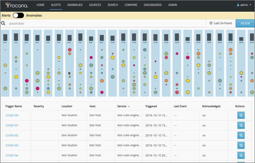Viewport: 255px width, 163px height.
Task: Open details for trigger 22560182 via magnifier button
Action: [241, 135]
